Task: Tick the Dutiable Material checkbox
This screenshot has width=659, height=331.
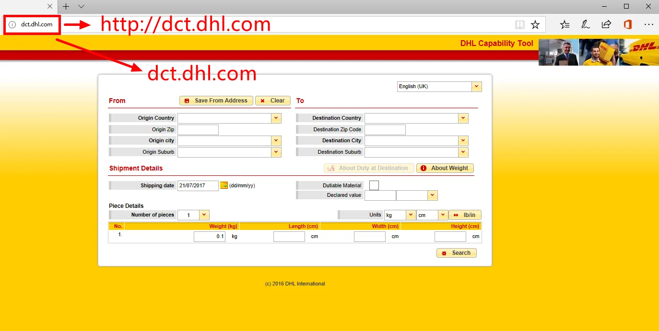Action: click(374, 185)
